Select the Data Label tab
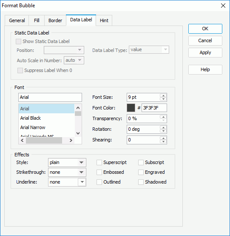The height and width of the screenshot is (236, 230). 81,20
